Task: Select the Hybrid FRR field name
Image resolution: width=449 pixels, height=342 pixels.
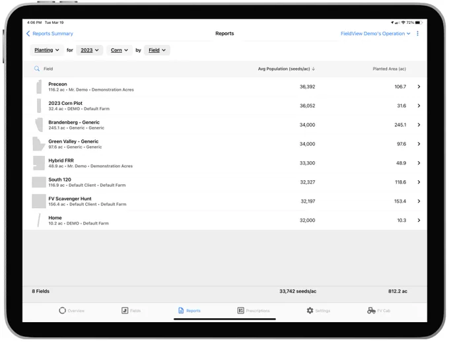Action: (61, 160)
